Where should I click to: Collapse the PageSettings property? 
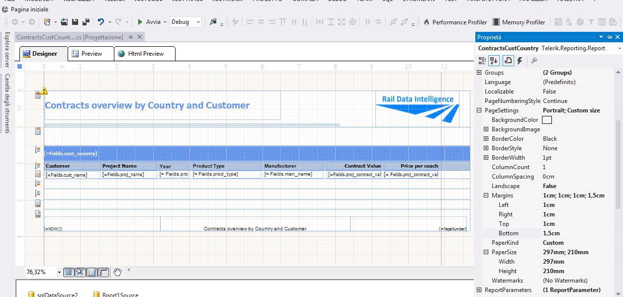(479, 110)
